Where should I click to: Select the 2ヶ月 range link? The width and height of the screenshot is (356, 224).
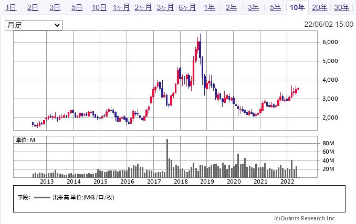[143, 7]
